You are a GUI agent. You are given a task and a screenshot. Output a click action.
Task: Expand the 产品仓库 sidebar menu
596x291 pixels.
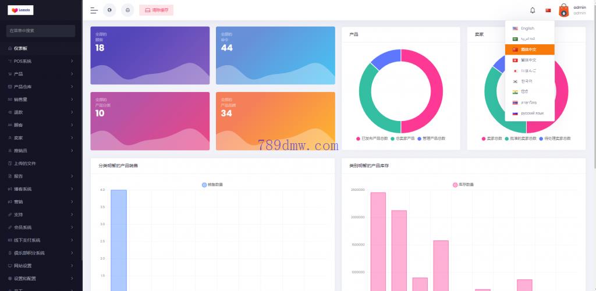click(41, 87)
